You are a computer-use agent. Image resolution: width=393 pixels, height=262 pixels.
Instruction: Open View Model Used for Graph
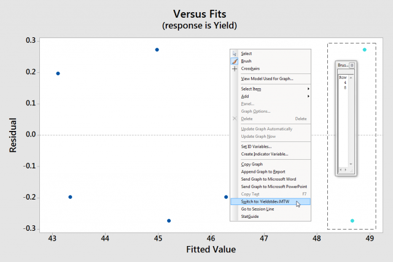click(x=267, y=78)
